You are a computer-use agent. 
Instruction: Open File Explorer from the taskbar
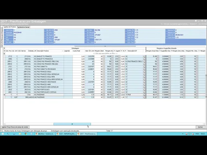point(20,134)
